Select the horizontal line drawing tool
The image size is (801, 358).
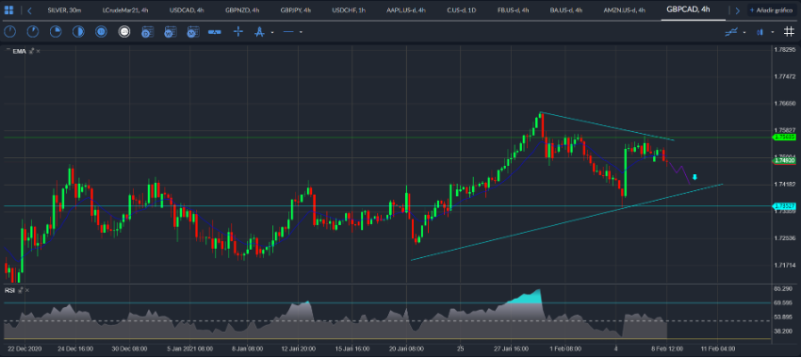pos(288,32)
